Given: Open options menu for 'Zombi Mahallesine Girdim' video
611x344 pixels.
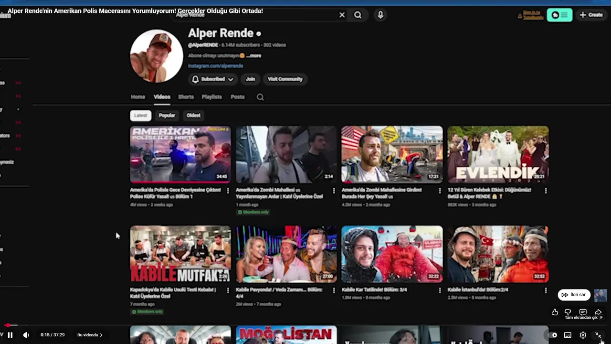Looking at the screenshot, I should click(x=440, y=191).
